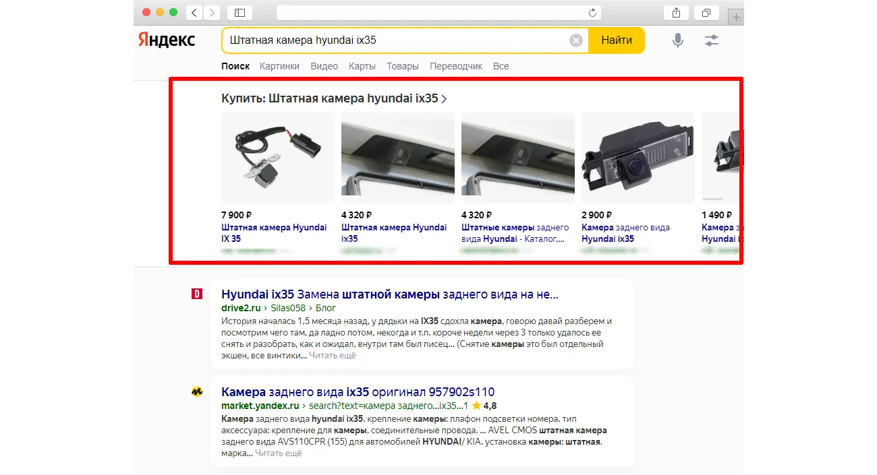Click the Safari forward arrow button
Image resolution: width=877 pixels, height=475 pixels.
(x=212, y=13)
